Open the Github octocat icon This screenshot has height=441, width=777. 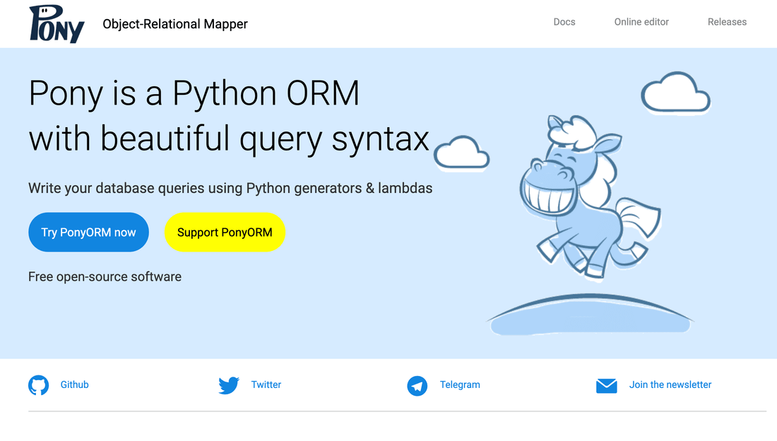pos(39,385)
